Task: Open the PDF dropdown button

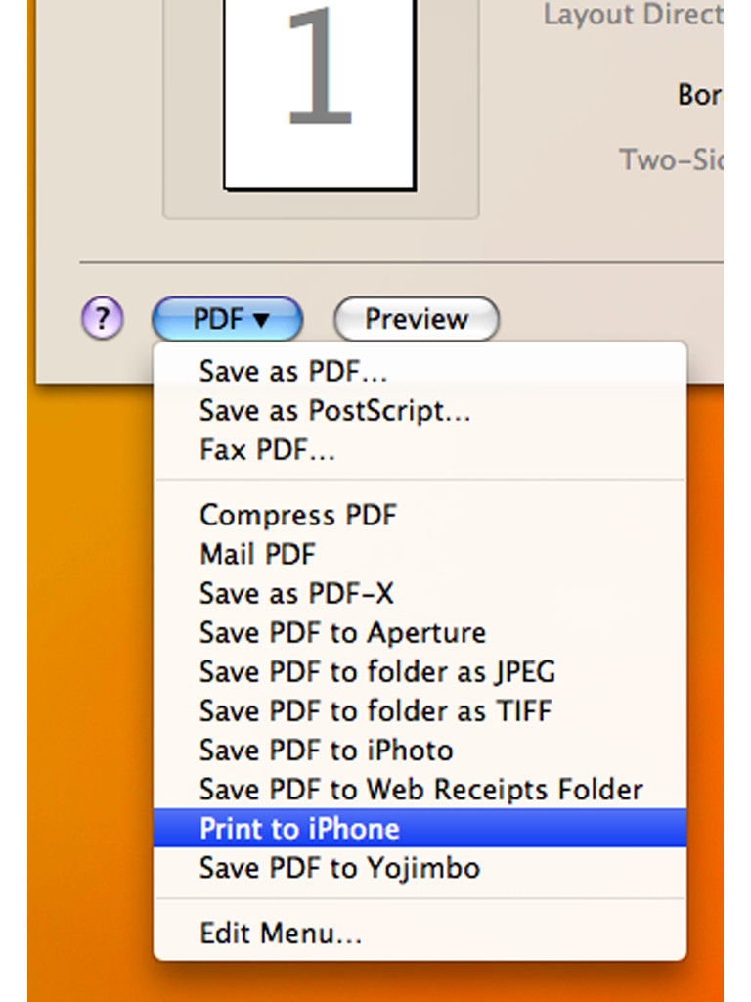Action: click(227, 318)
